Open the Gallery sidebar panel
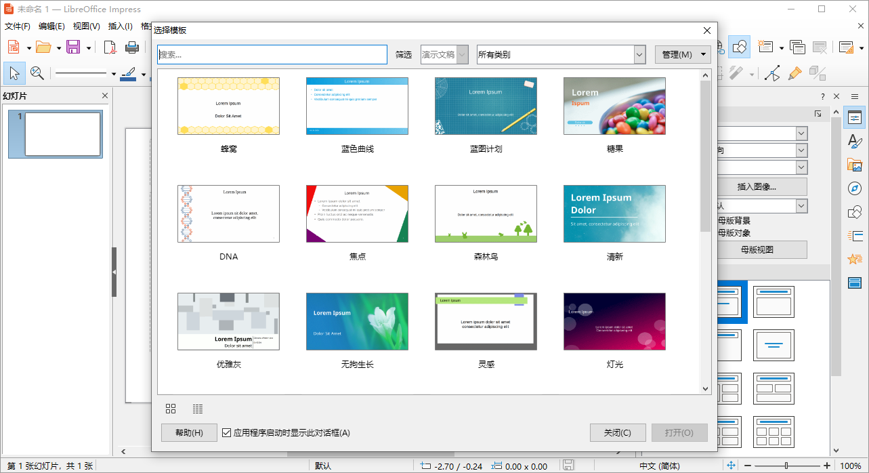The width and height of the screenshot is (869, 473). [x=855, y=165]
